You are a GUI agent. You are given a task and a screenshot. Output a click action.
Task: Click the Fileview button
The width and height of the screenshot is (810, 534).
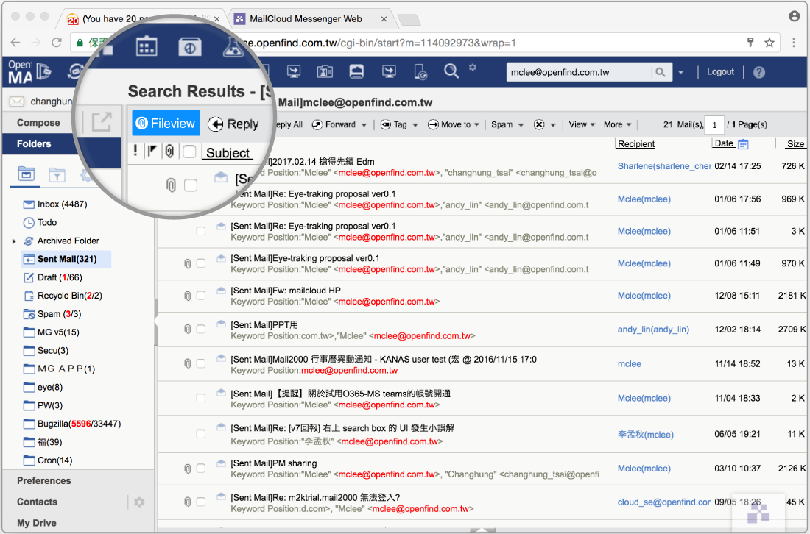coord(166,124)
